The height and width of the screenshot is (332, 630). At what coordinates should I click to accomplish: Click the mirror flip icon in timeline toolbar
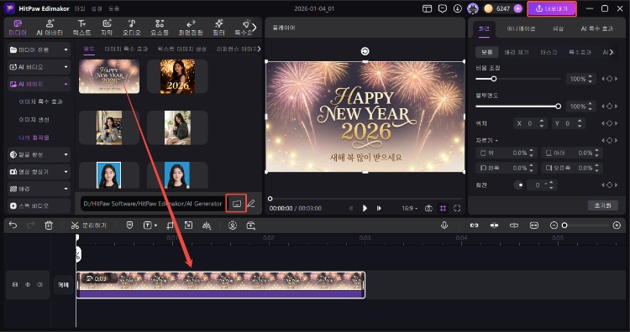tap(207, 226)
